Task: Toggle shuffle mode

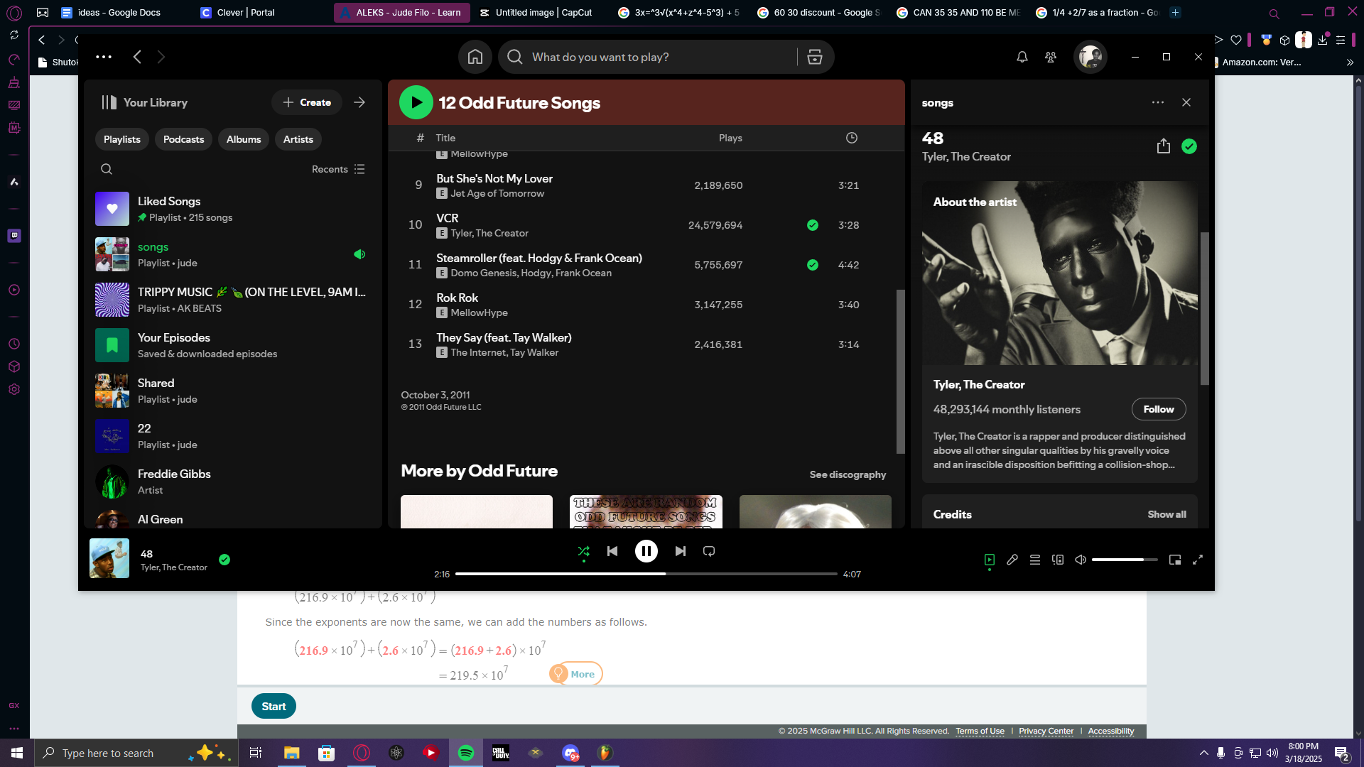Action: point(584,551)
